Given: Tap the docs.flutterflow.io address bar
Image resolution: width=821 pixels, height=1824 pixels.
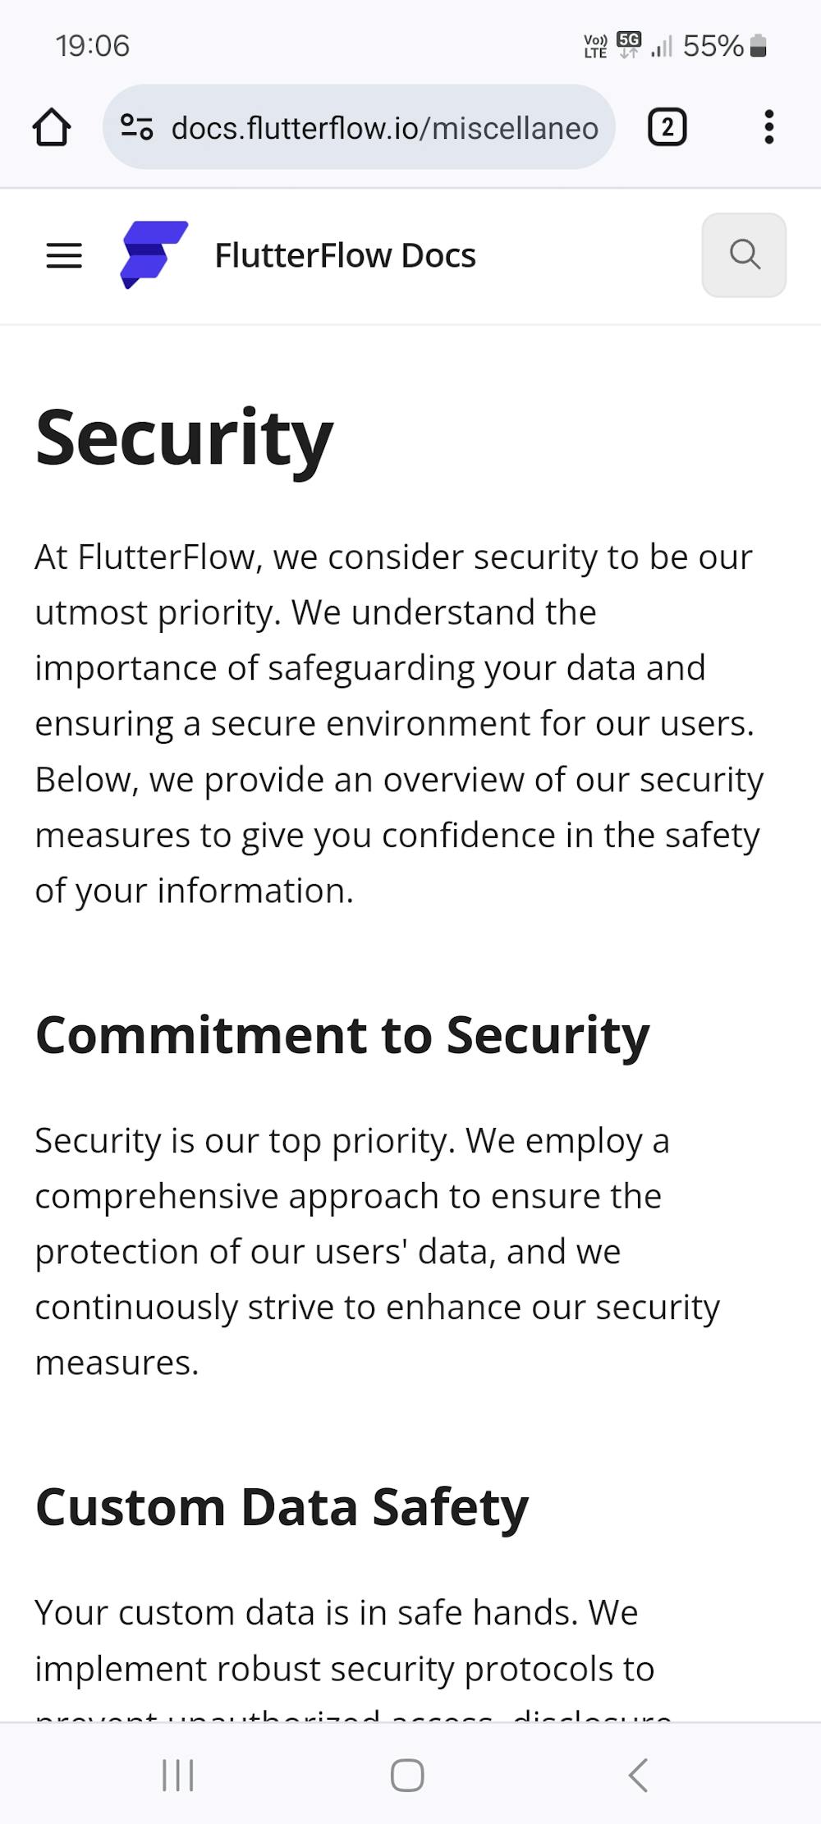Looking at the screenshot, I should click(x=384, y=127).
